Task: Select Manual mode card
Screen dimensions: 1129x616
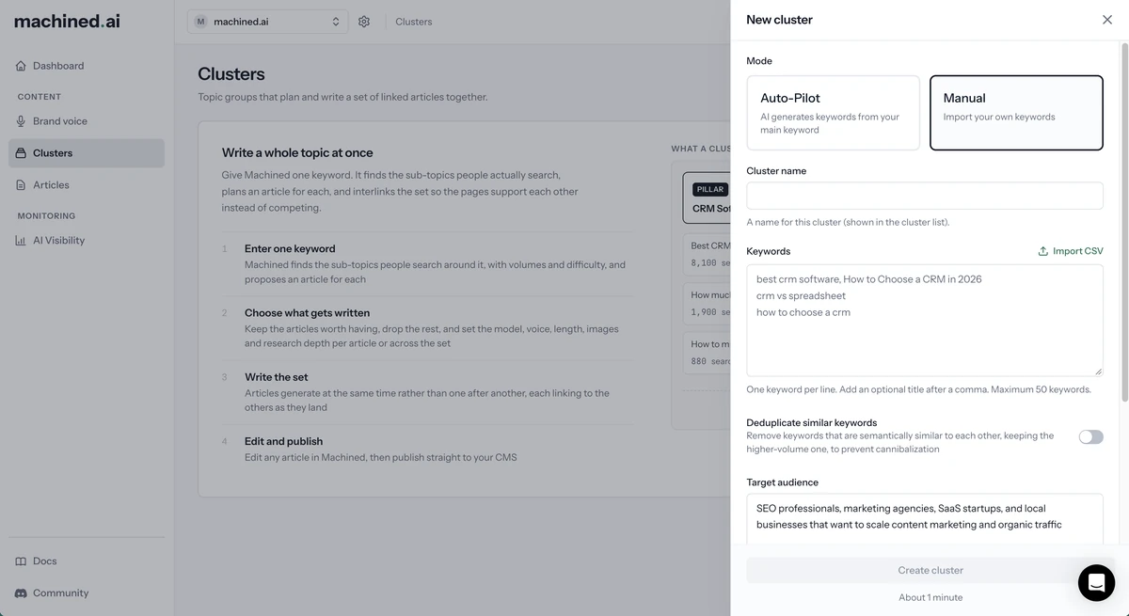Action: pos(1016,113)
